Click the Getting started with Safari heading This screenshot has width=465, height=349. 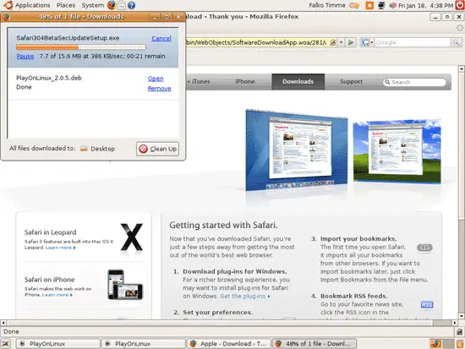[x=223, y=225]
